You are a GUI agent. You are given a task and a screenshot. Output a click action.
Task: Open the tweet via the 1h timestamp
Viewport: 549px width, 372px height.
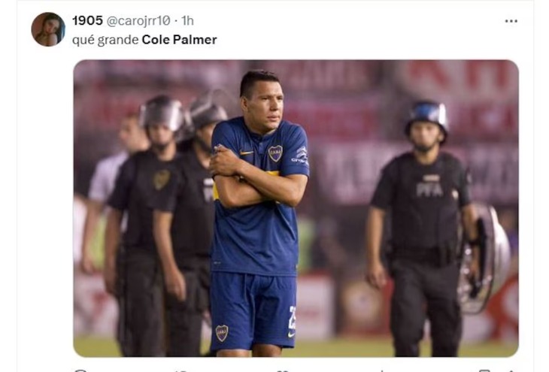coord(187,21)
